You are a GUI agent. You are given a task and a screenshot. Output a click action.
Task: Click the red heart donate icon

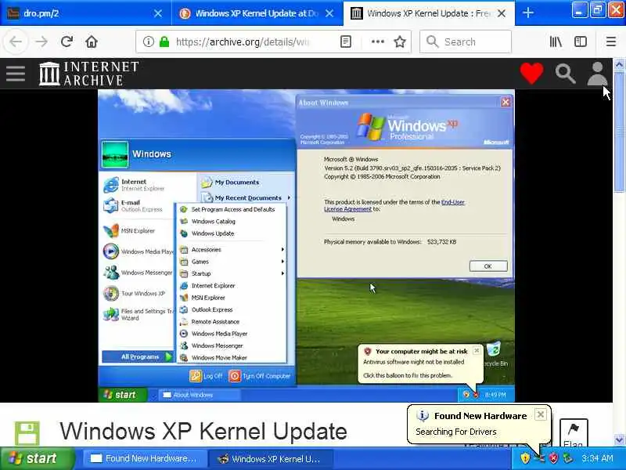tap(531, 74)
